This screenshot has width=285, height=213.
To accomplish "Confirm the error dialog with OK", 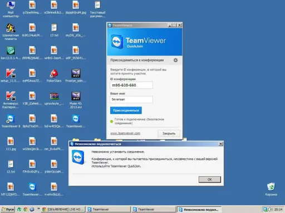I will [x=210, y=179].
